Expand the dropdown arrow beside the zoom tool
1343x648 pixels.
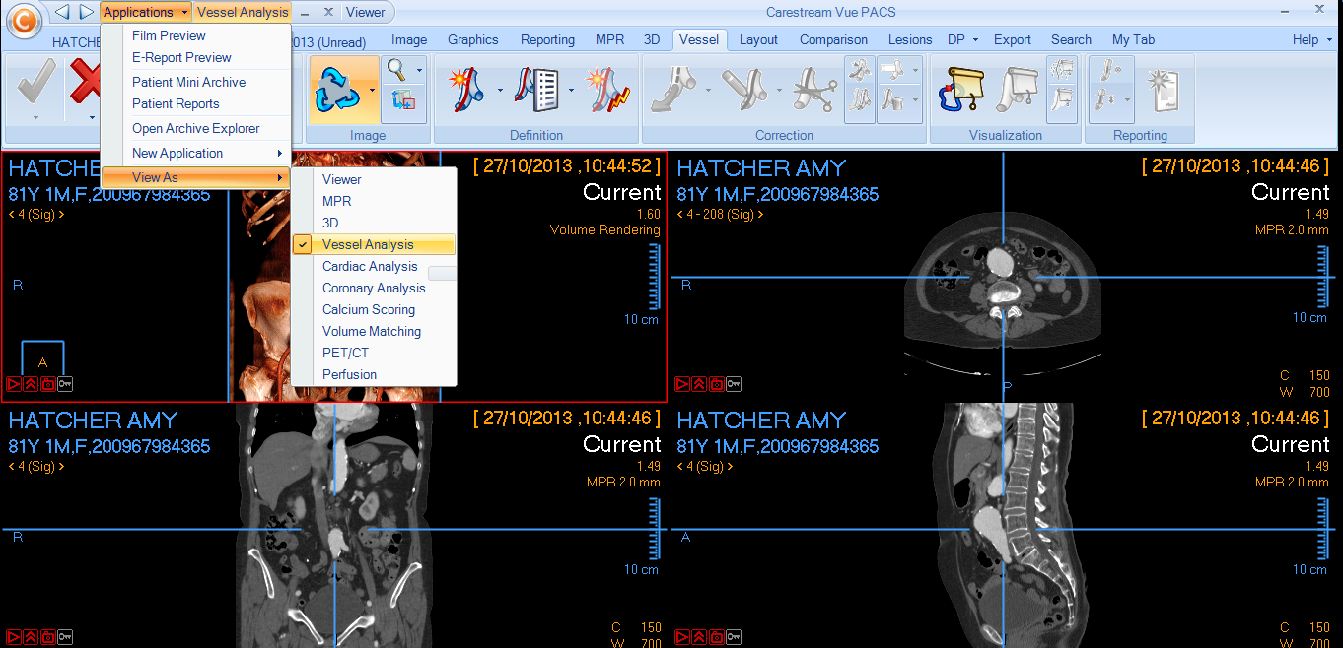coord(420,70)
